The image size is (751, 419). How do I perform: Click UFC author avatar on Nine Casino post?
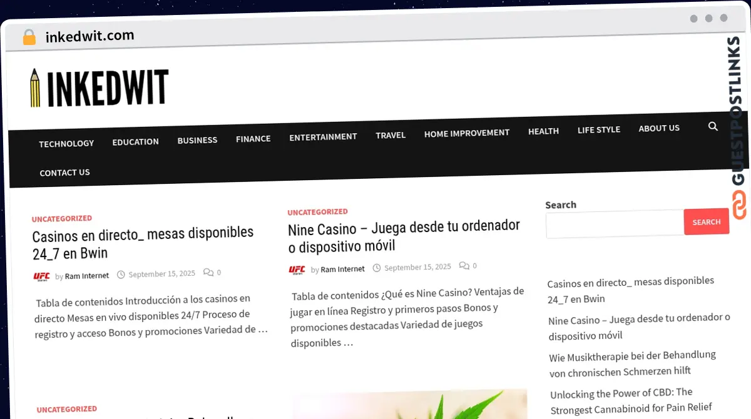[x=297, y=270]
